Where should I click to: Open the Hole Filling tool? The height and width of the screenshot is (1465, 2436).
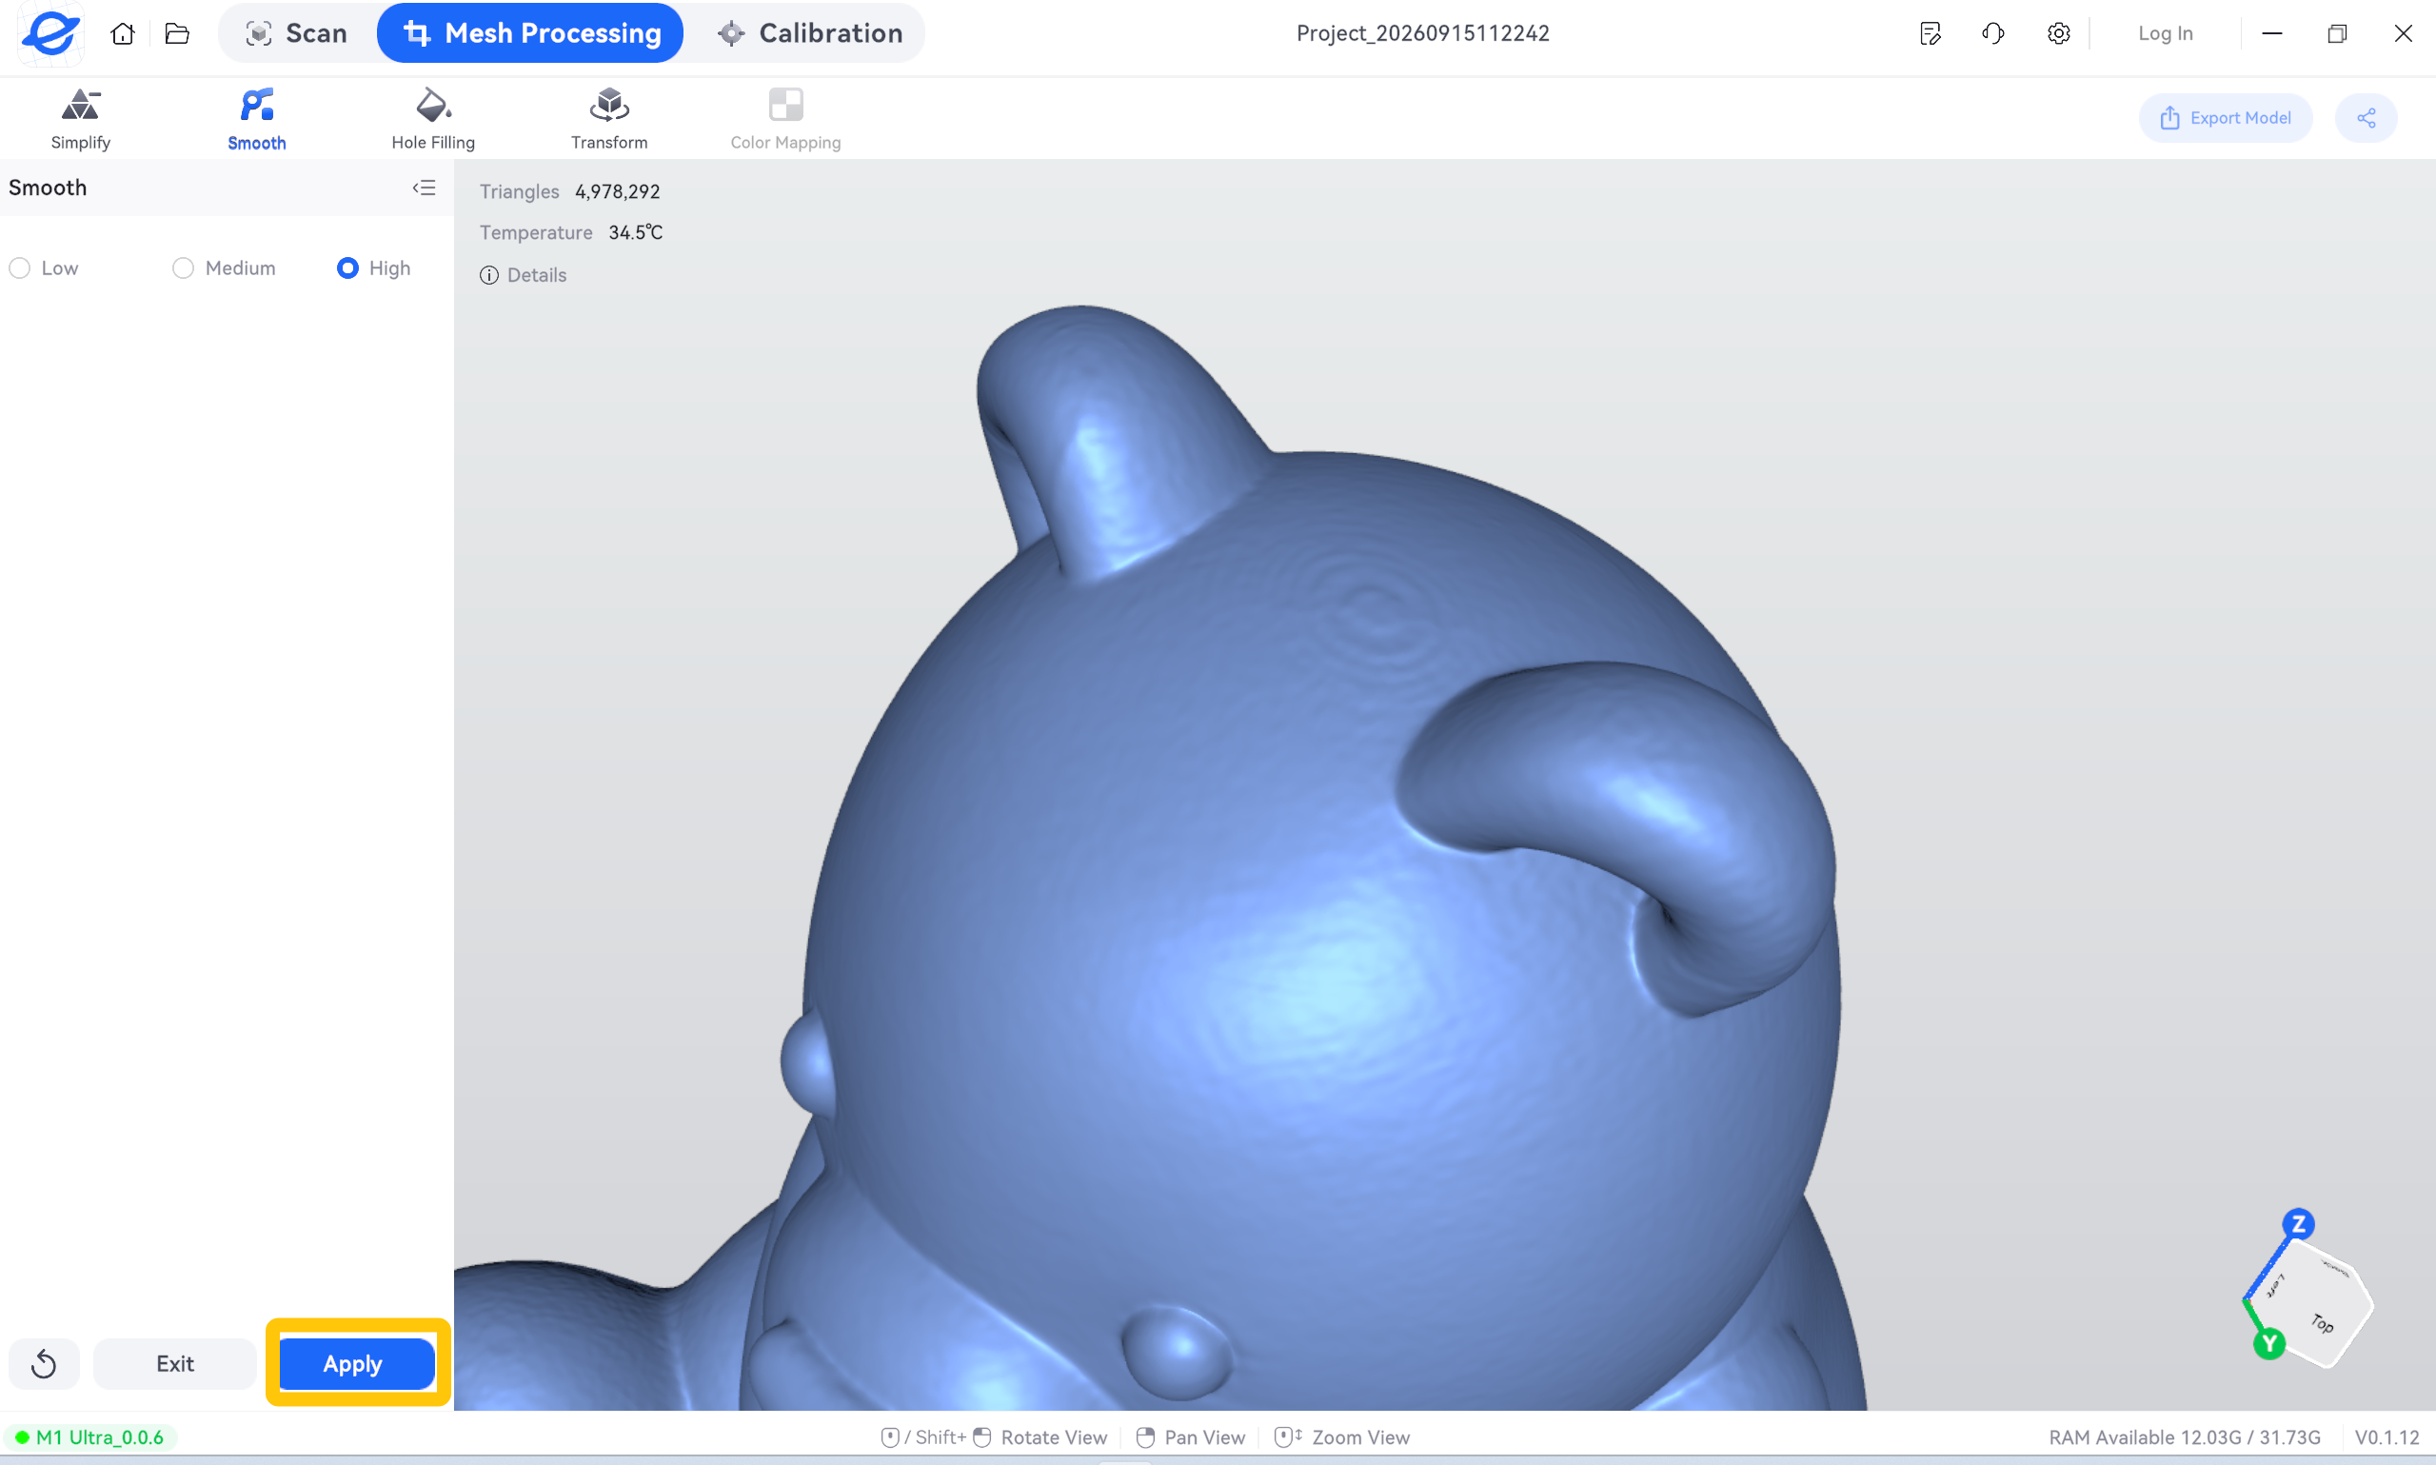[x=433, y=118]
